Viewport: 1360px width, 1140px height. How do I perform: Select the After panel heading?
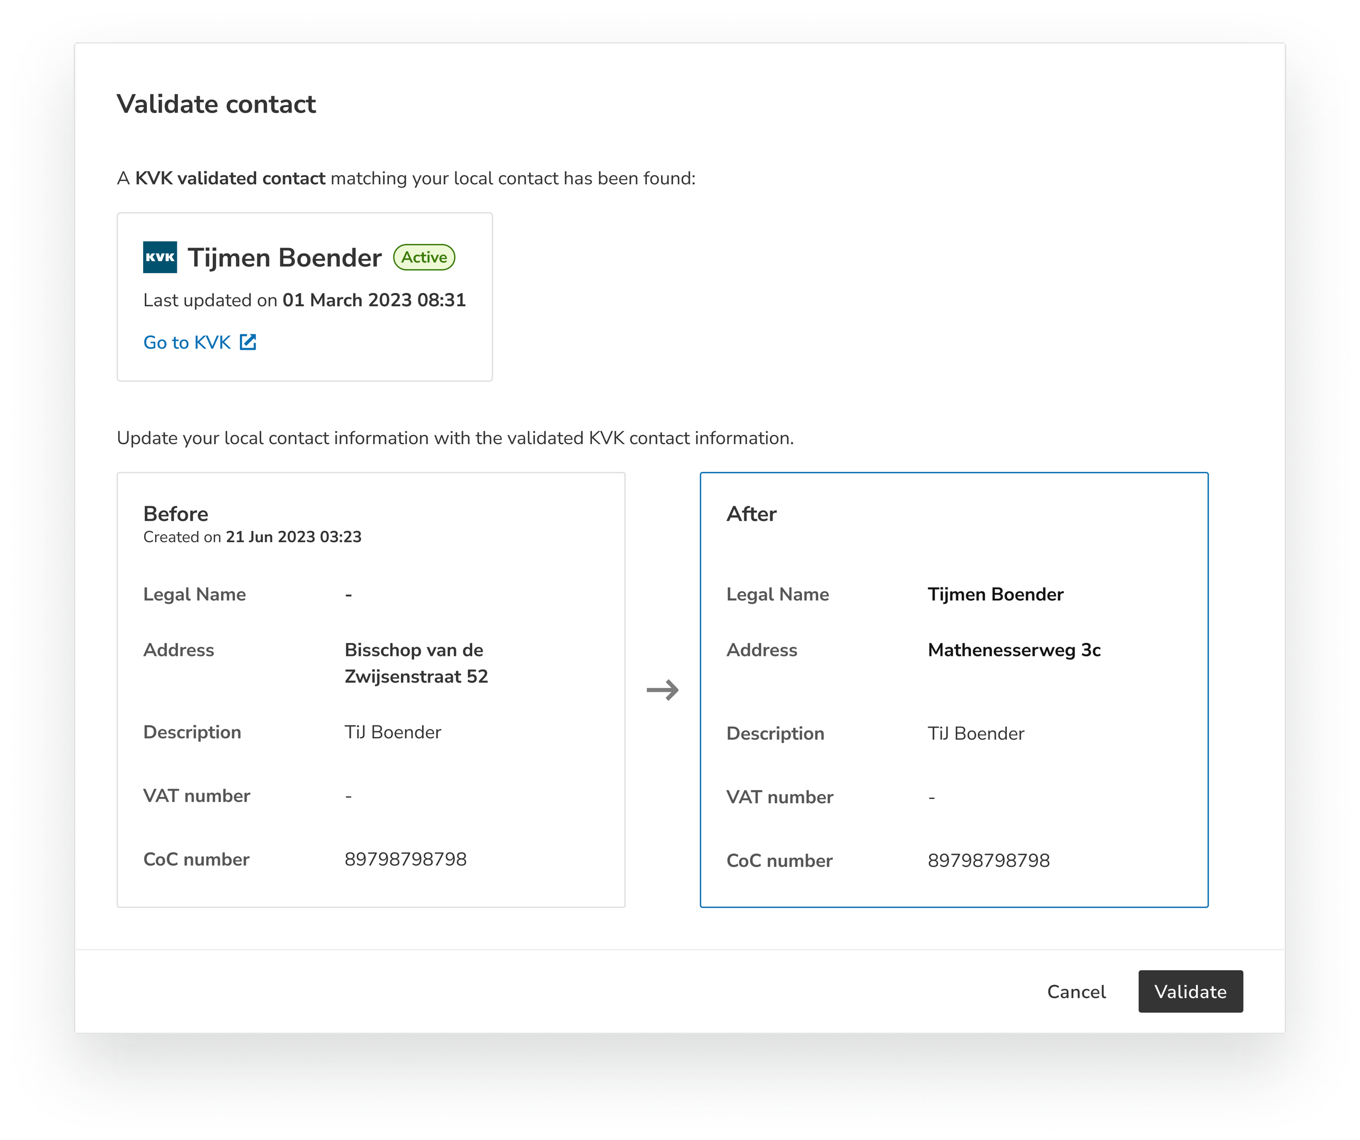[751, 514]
